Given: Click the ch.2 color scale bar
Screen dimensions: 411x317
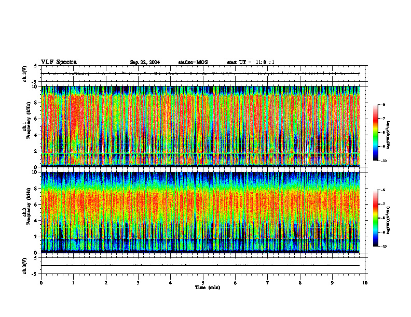Looking at the screenshot, I should pos(375,218).
